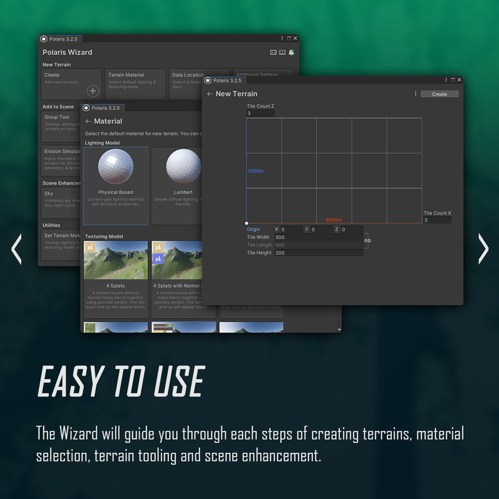Go to next slide with right chevron
This screenshot has height=499, width=499.
point(483,249)
